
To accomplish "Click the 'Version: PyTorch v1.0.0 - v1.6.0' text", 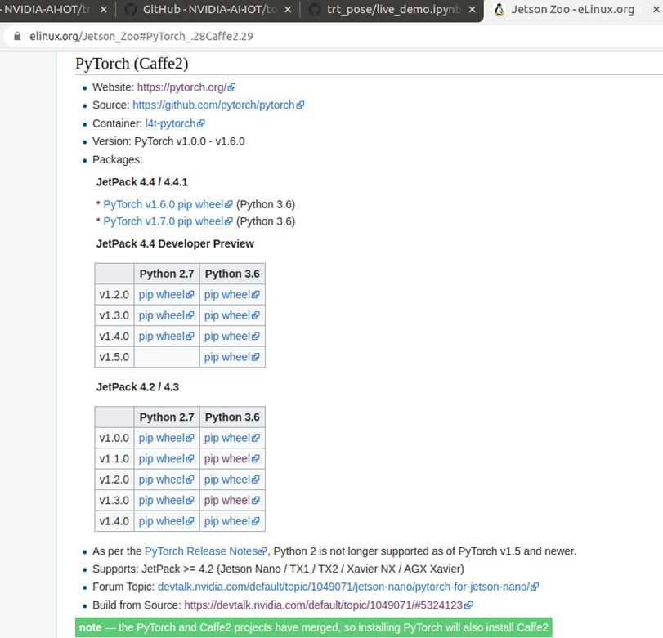I will coord(168,141).
